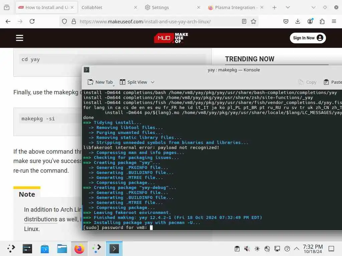This screenshot has height=256, width=342.
Task: Click the Konsole window terminal icon
Action: [87, 70]
